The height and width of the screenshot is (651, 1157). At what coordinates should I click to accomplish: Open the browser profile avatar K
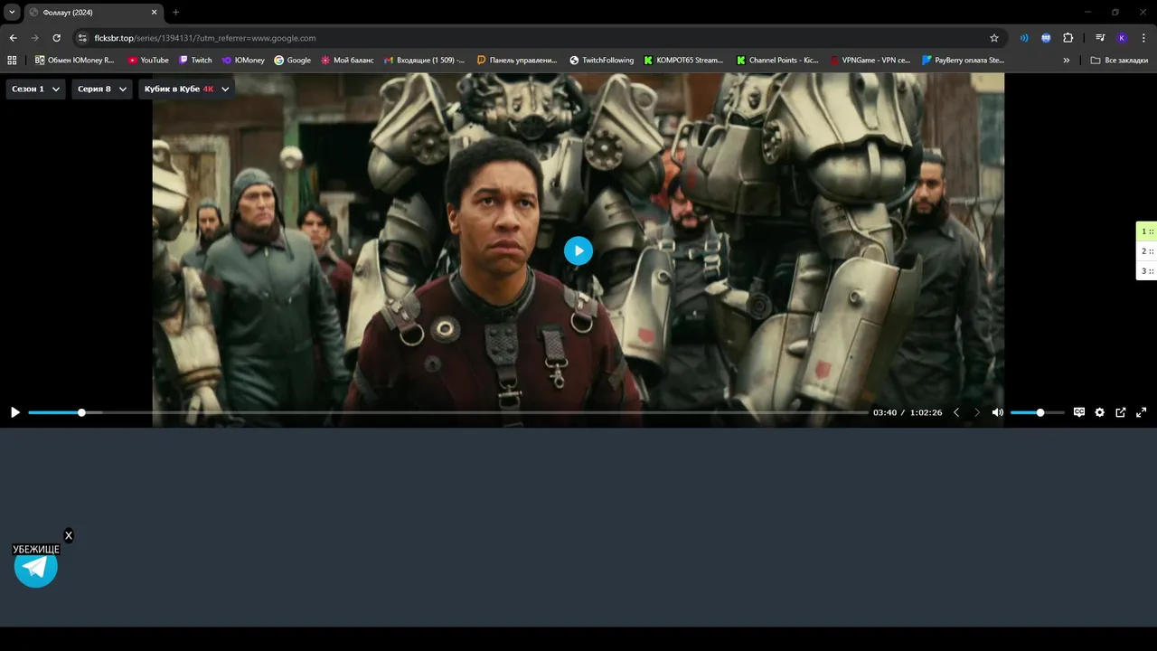pyautogui.click(x=1122, y=38)
